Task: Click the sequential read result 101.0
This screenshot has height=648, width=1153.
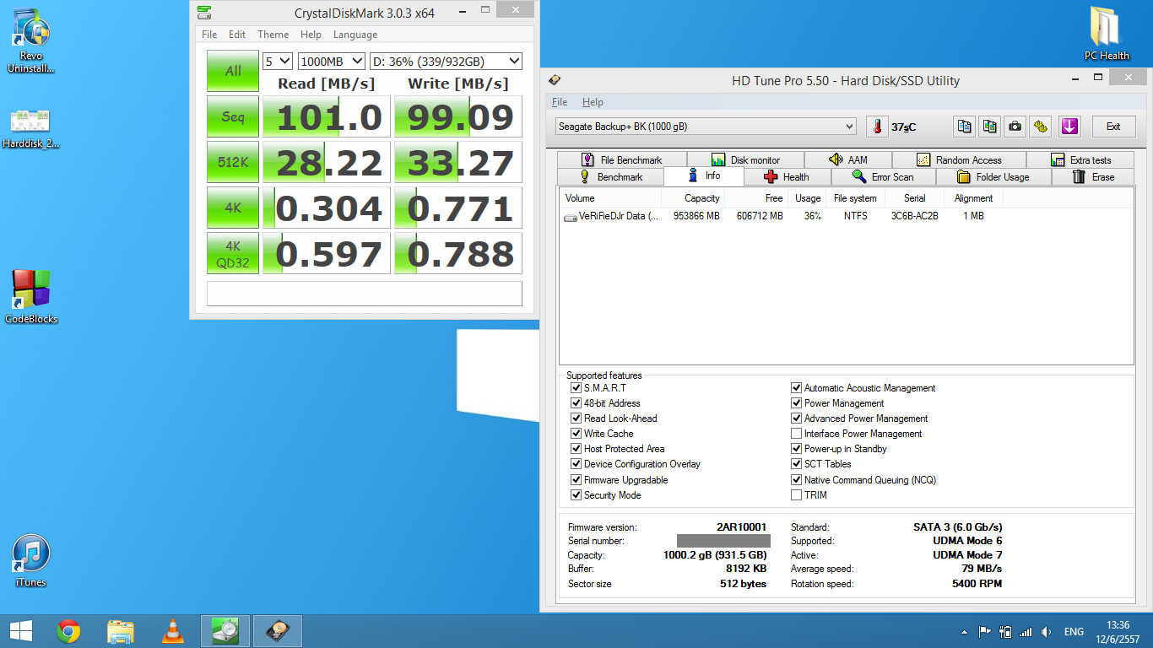Action: (327, 116)
